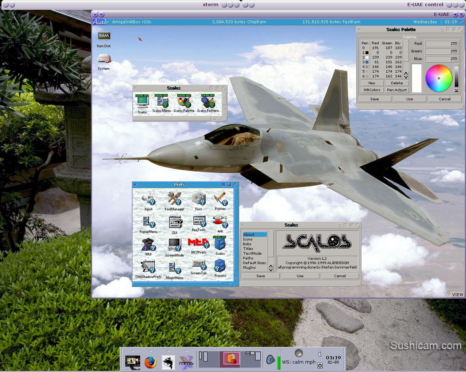Open the Scalos Pattern icon
Screen dimensions: 466x372
click(x=208, y=101)
